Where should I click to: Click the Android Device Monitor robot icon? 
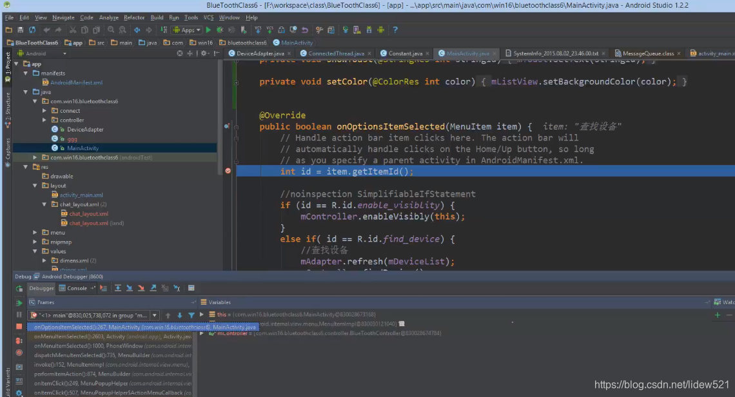click(380, 30)
